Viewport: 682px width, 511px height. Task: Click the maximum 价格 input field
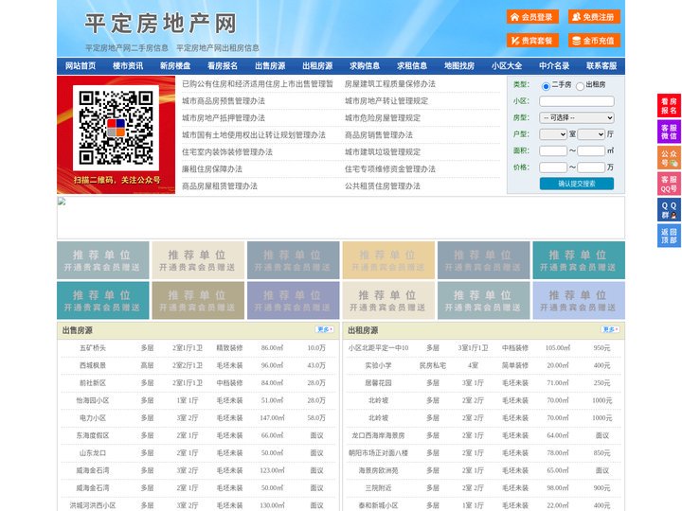click(591, 167)
